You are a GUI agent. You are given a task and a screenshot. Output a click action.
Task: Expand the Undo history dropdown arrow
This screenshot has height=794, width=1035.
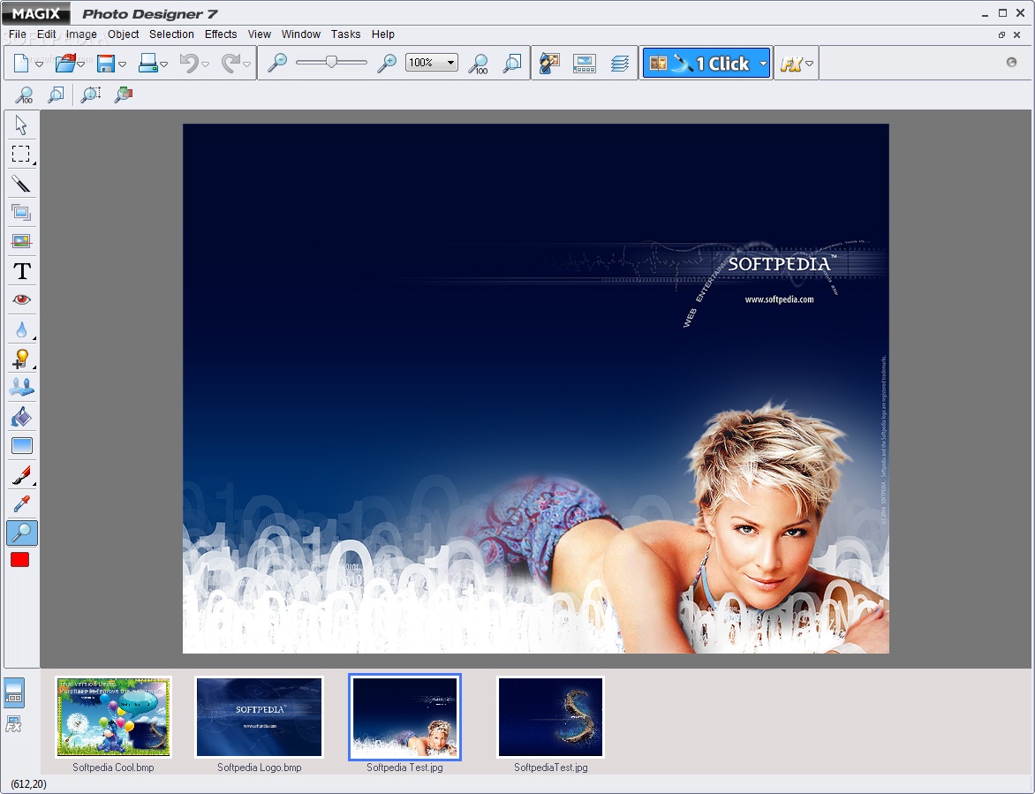205,64
